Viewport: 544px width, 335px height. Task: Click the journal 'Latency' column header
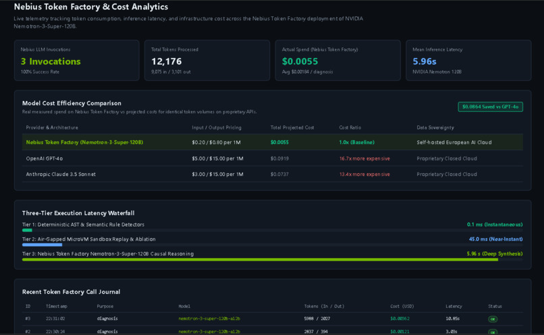pyautogui.click(x=454, y=306)
